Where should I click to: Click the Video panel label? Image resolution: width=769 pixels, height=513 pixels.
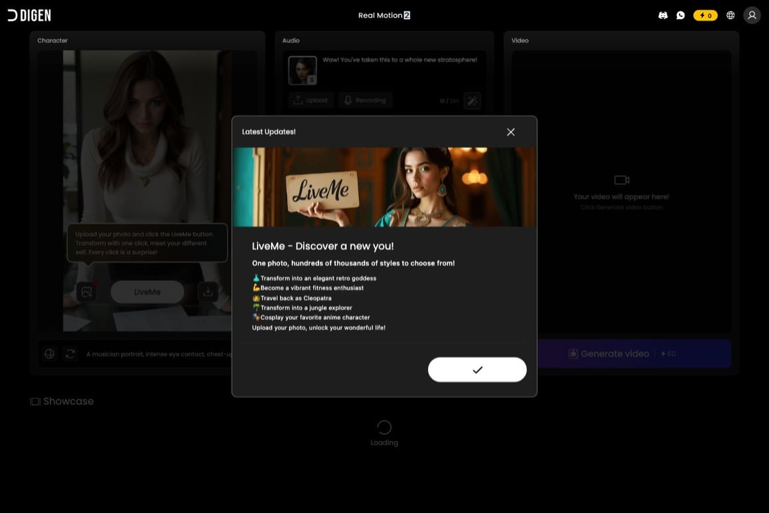520,41
